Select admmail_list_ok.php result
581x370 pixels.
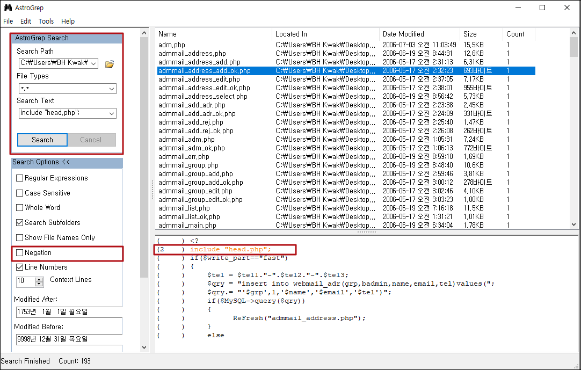point(346,216)
